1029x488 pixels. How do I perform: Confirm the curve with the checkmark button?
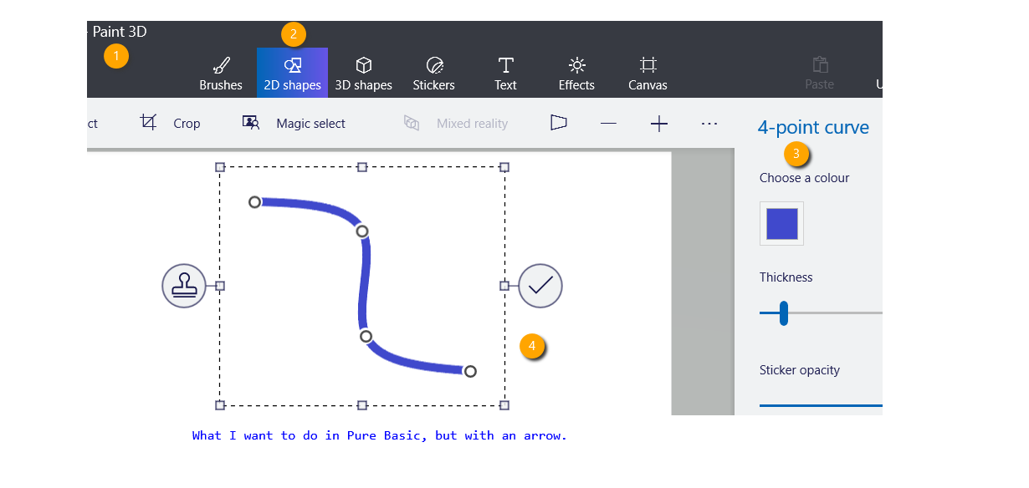pos(540,286)
